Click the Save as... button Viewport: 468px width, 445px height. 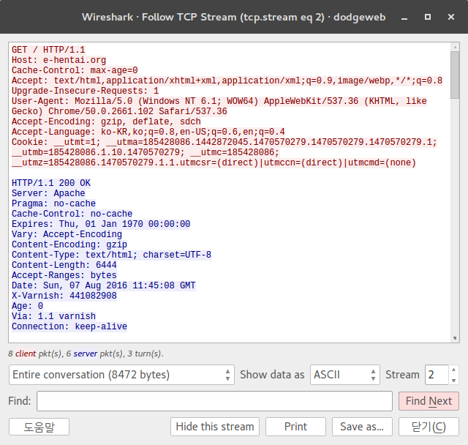pyautogui.click(x=362, y=427)
